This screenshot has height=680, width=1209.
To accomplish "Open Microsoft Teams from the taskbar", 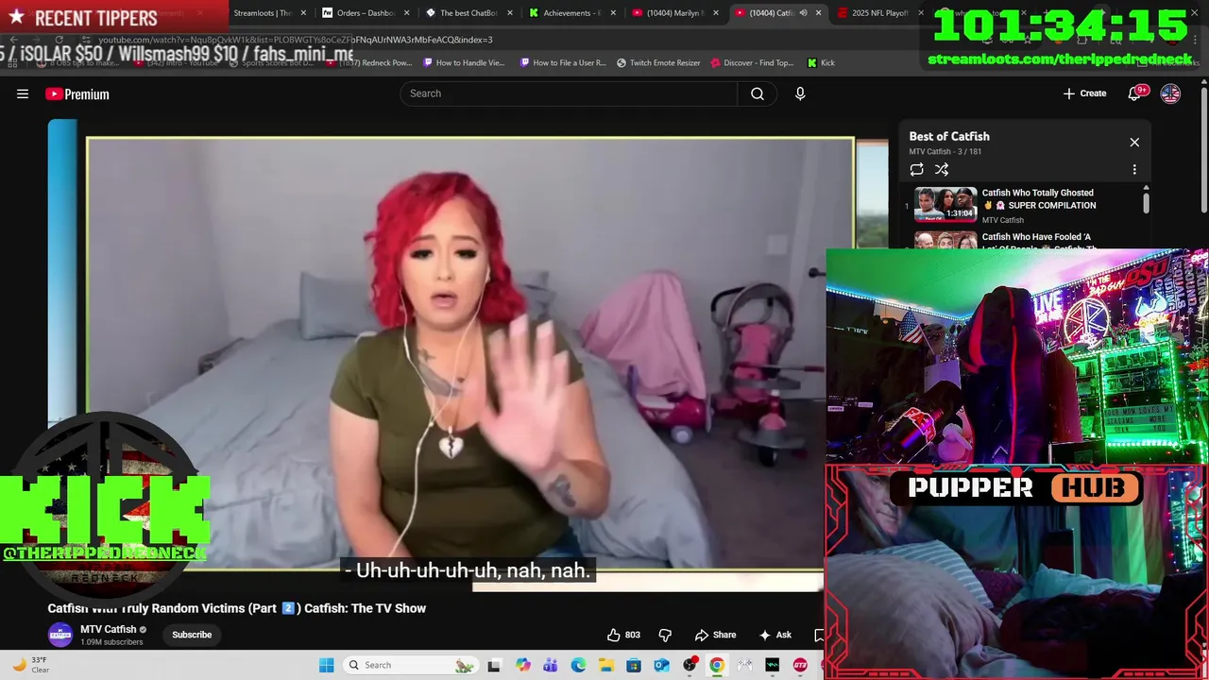I will pyautogui.click(x=550, y=665).
